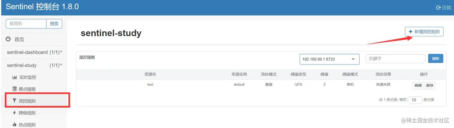454x128 pixels.
Task: Click the resource name cell 'test'
Action: click(x=150, y=84)
